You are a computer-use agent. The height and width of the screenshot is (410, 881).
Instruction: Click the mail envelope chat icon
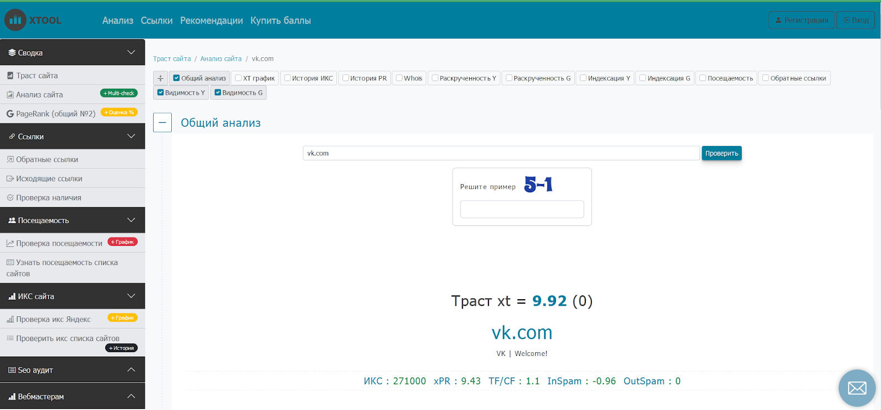click(857, 388)
